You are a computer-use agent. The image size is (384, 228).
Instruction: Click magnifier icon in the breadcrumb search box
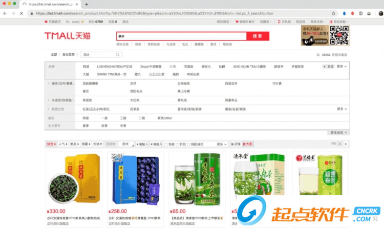[118, 54]
